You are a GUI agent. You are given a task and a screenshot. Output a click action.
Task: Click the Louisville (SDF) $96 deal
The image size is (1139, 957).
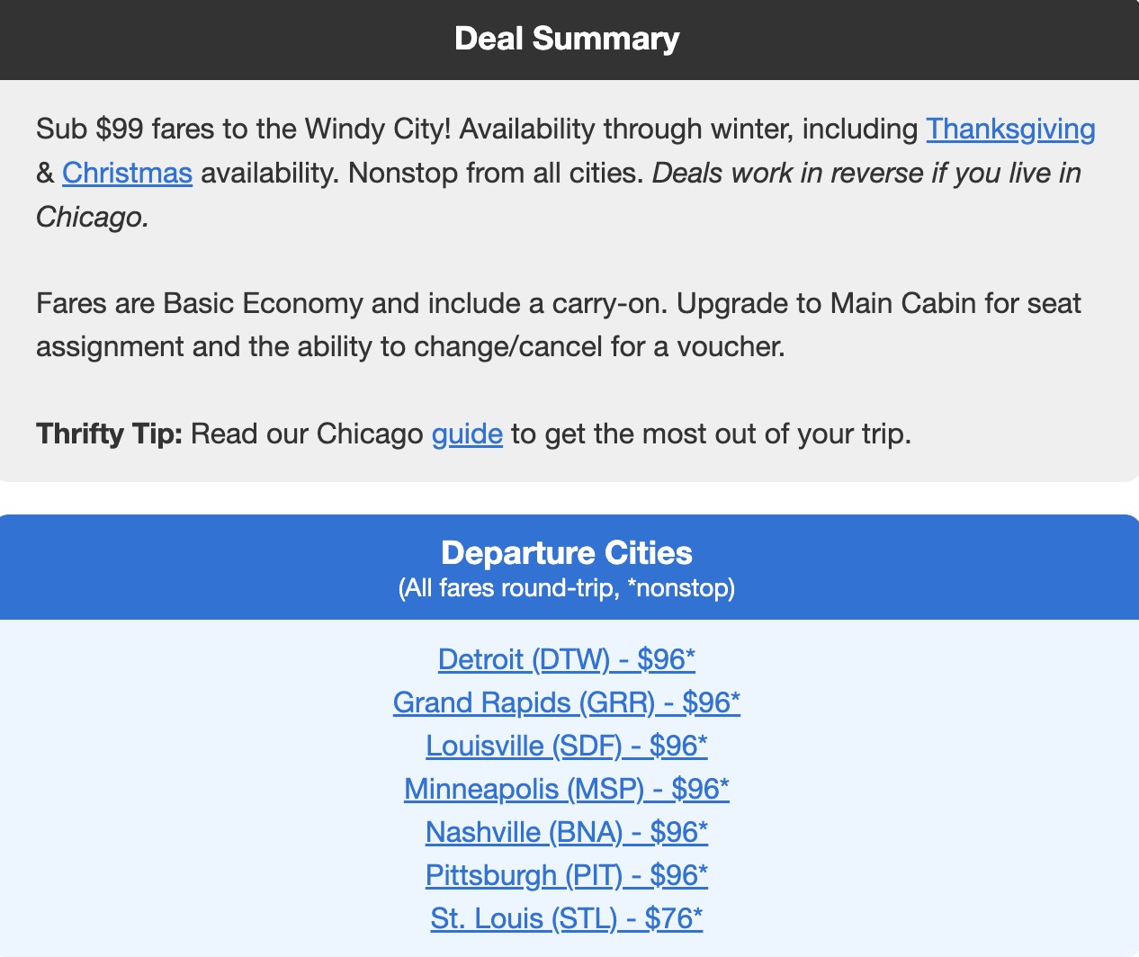pyautogui.click(x=567, y=746)
